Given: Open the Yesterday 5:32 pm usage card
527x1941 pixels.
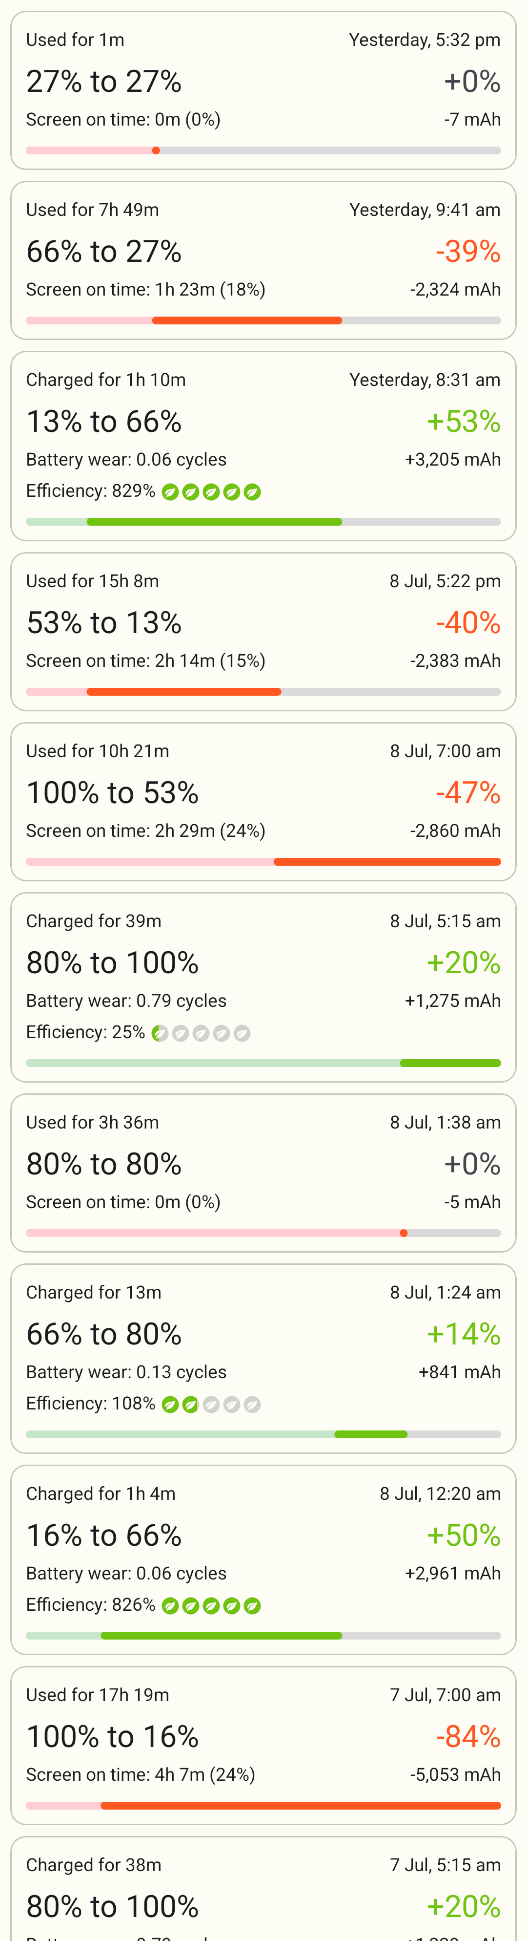Looking at the screenshot, I should (263, 90).
